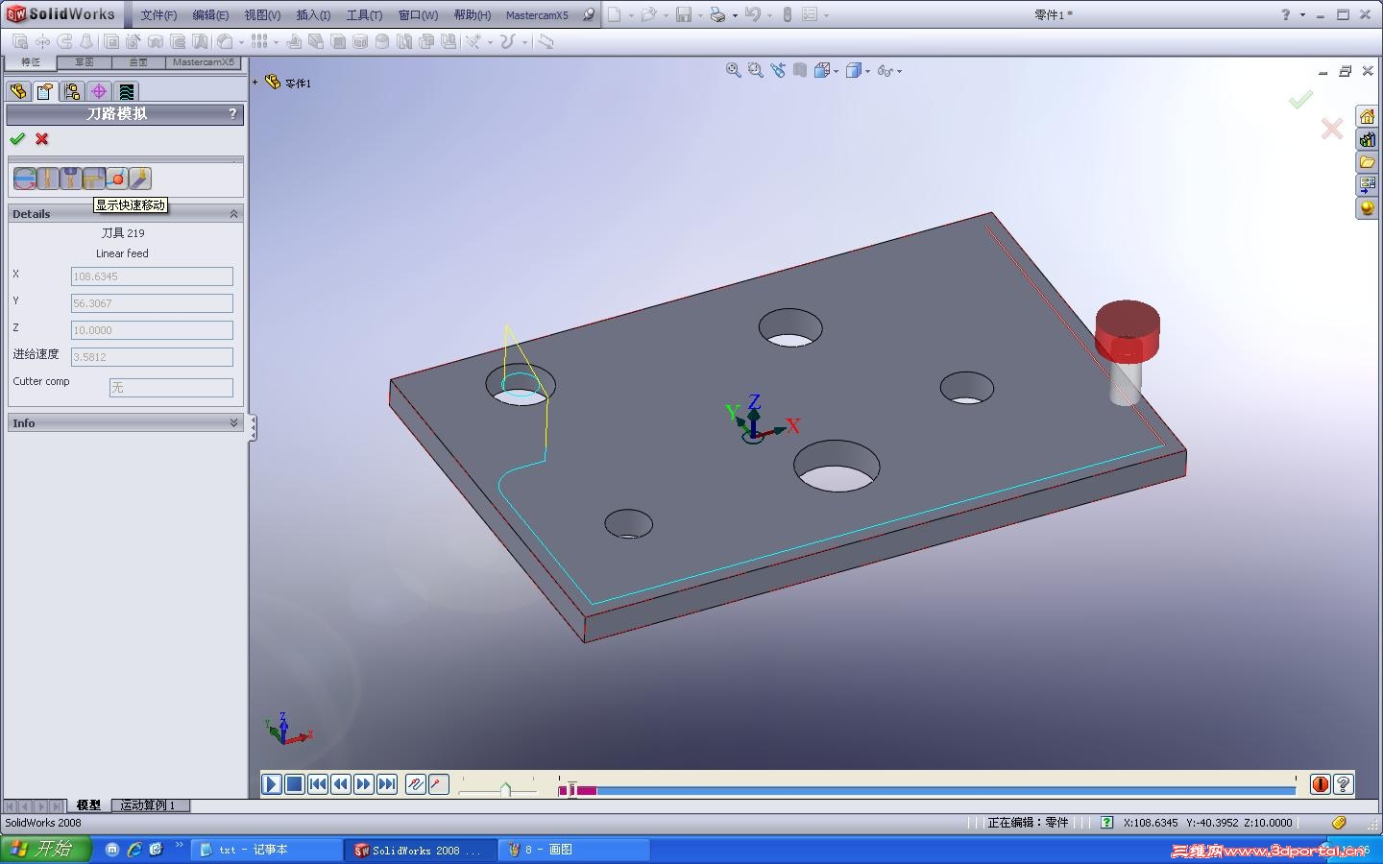Open the 文件(F) menu
Viewport: 1383px width, 864px height.
point(158,15)
